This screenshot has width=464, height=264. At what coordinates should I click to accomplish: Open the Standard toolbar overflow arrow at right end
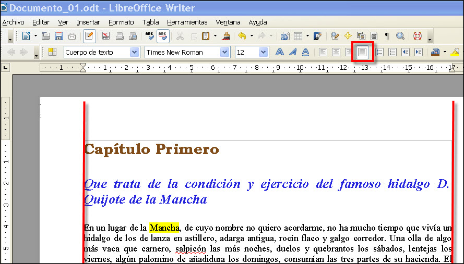(430, 36)
